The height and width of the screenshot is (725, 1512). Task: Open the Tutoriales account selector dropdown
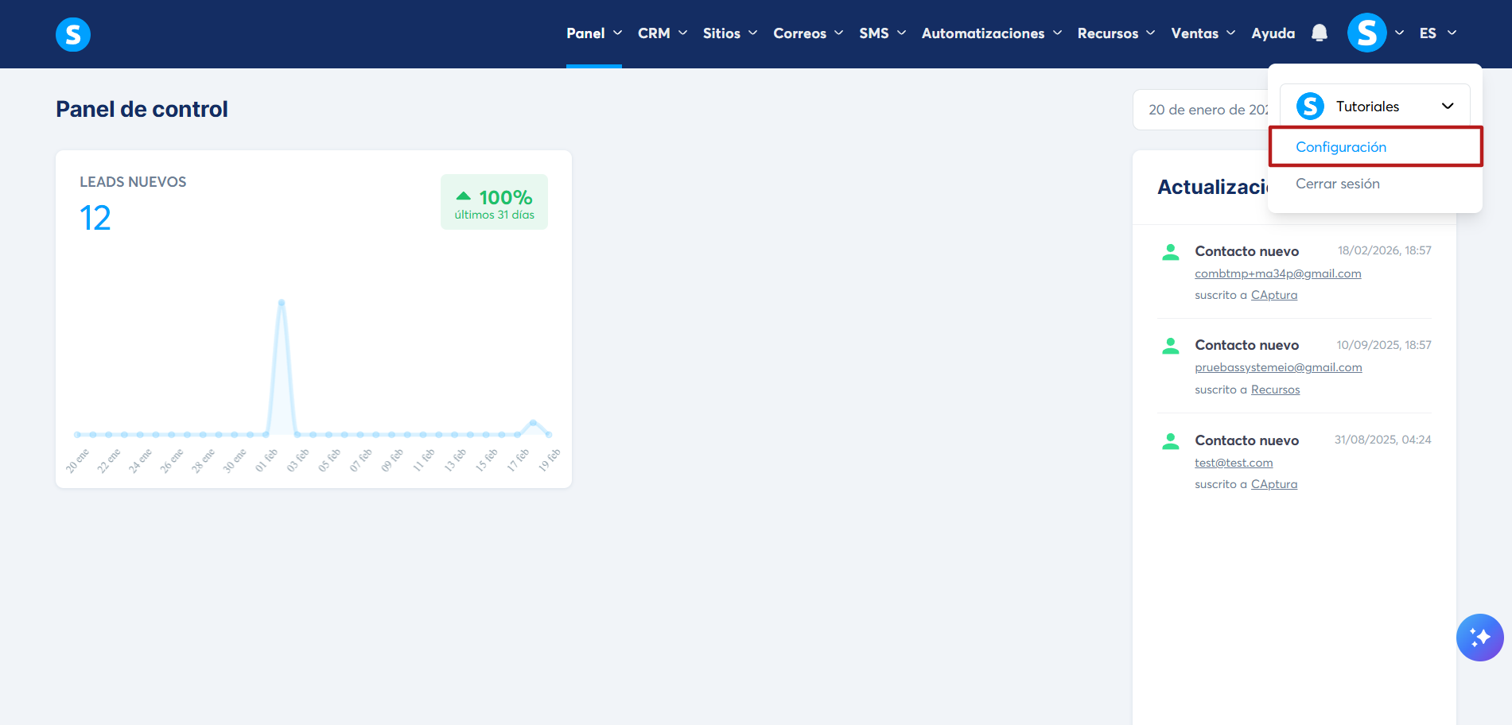1374,106
